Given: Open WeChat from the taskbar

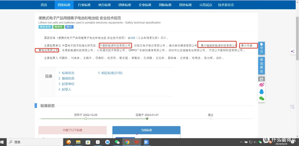Looking at the screenshot, I should (117, 142).
